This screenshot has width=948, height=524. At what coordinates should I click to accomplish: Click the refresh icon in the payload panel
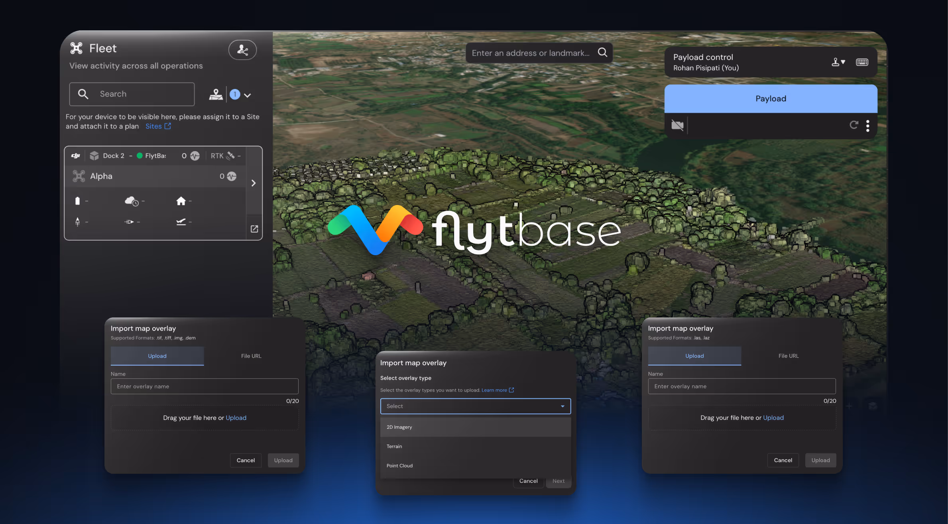854,125
